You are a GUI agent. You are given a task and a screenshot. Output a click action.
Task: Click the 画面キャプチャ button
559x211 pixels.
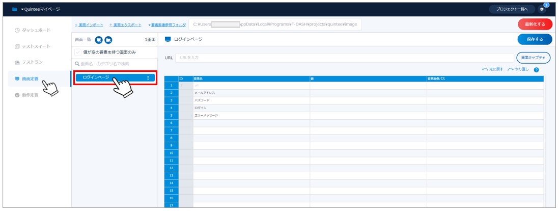click(534, 58)
